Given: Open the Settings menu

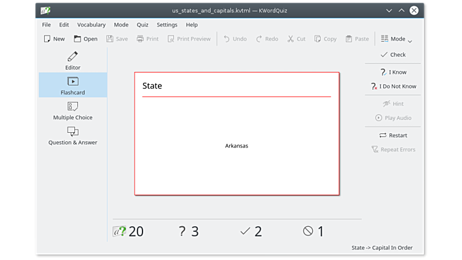Looking at the screenshot, I should [x=166, y=25].
